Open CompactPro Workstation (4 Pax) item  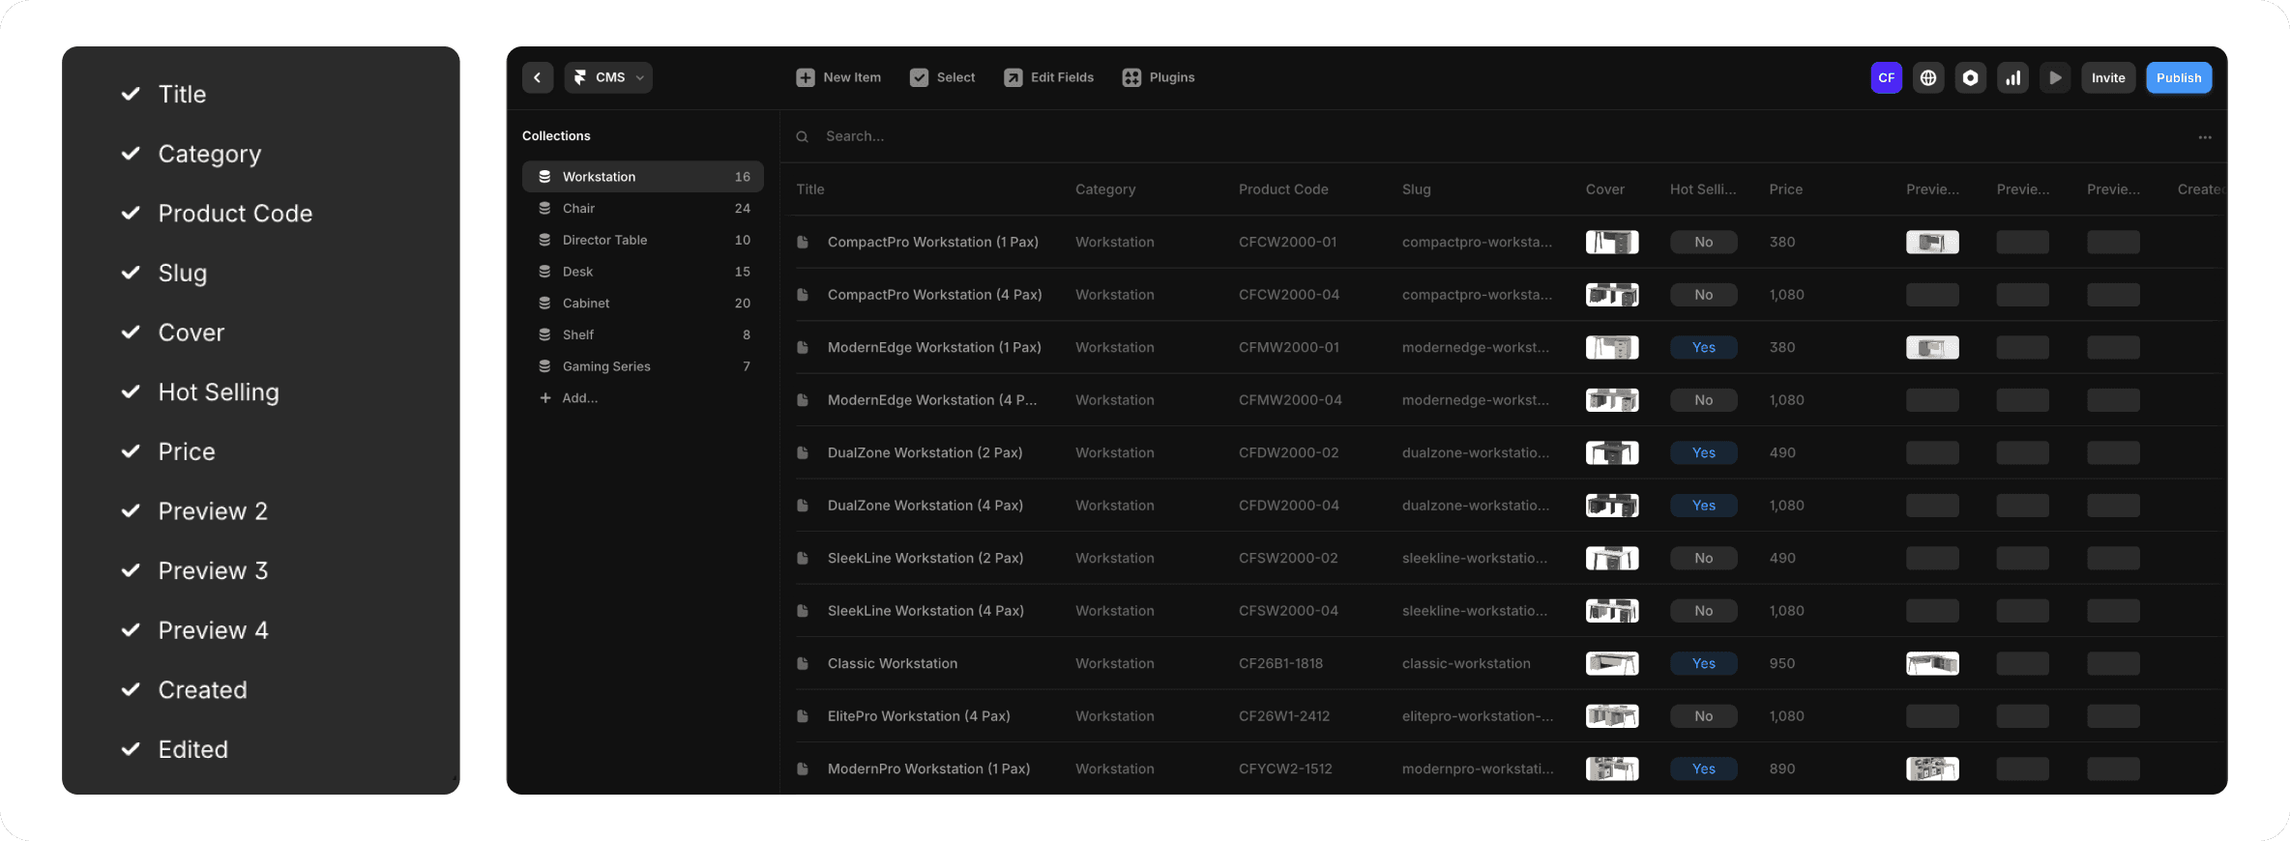(935, 295)
